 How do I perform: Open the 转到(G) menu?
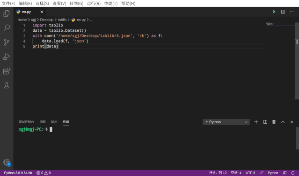76,3
